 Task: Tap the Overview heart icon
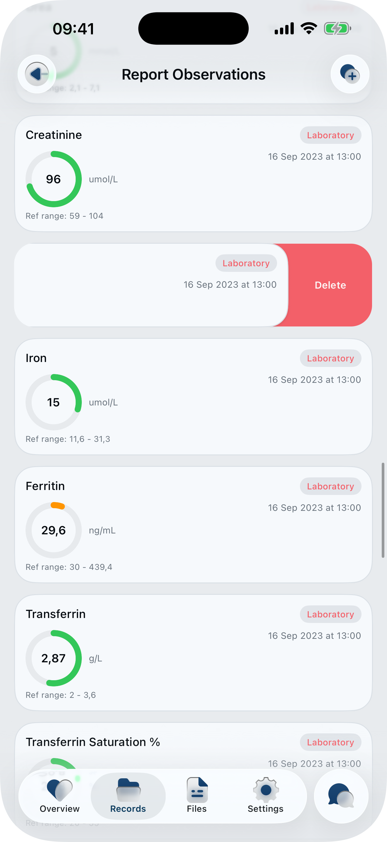[x=60, y=790]
